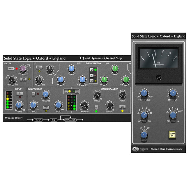The height and width of the screenshot is (191, 191).
Task: Turn the blue LMF KHz frequency knob
Action: pos(82,80)
